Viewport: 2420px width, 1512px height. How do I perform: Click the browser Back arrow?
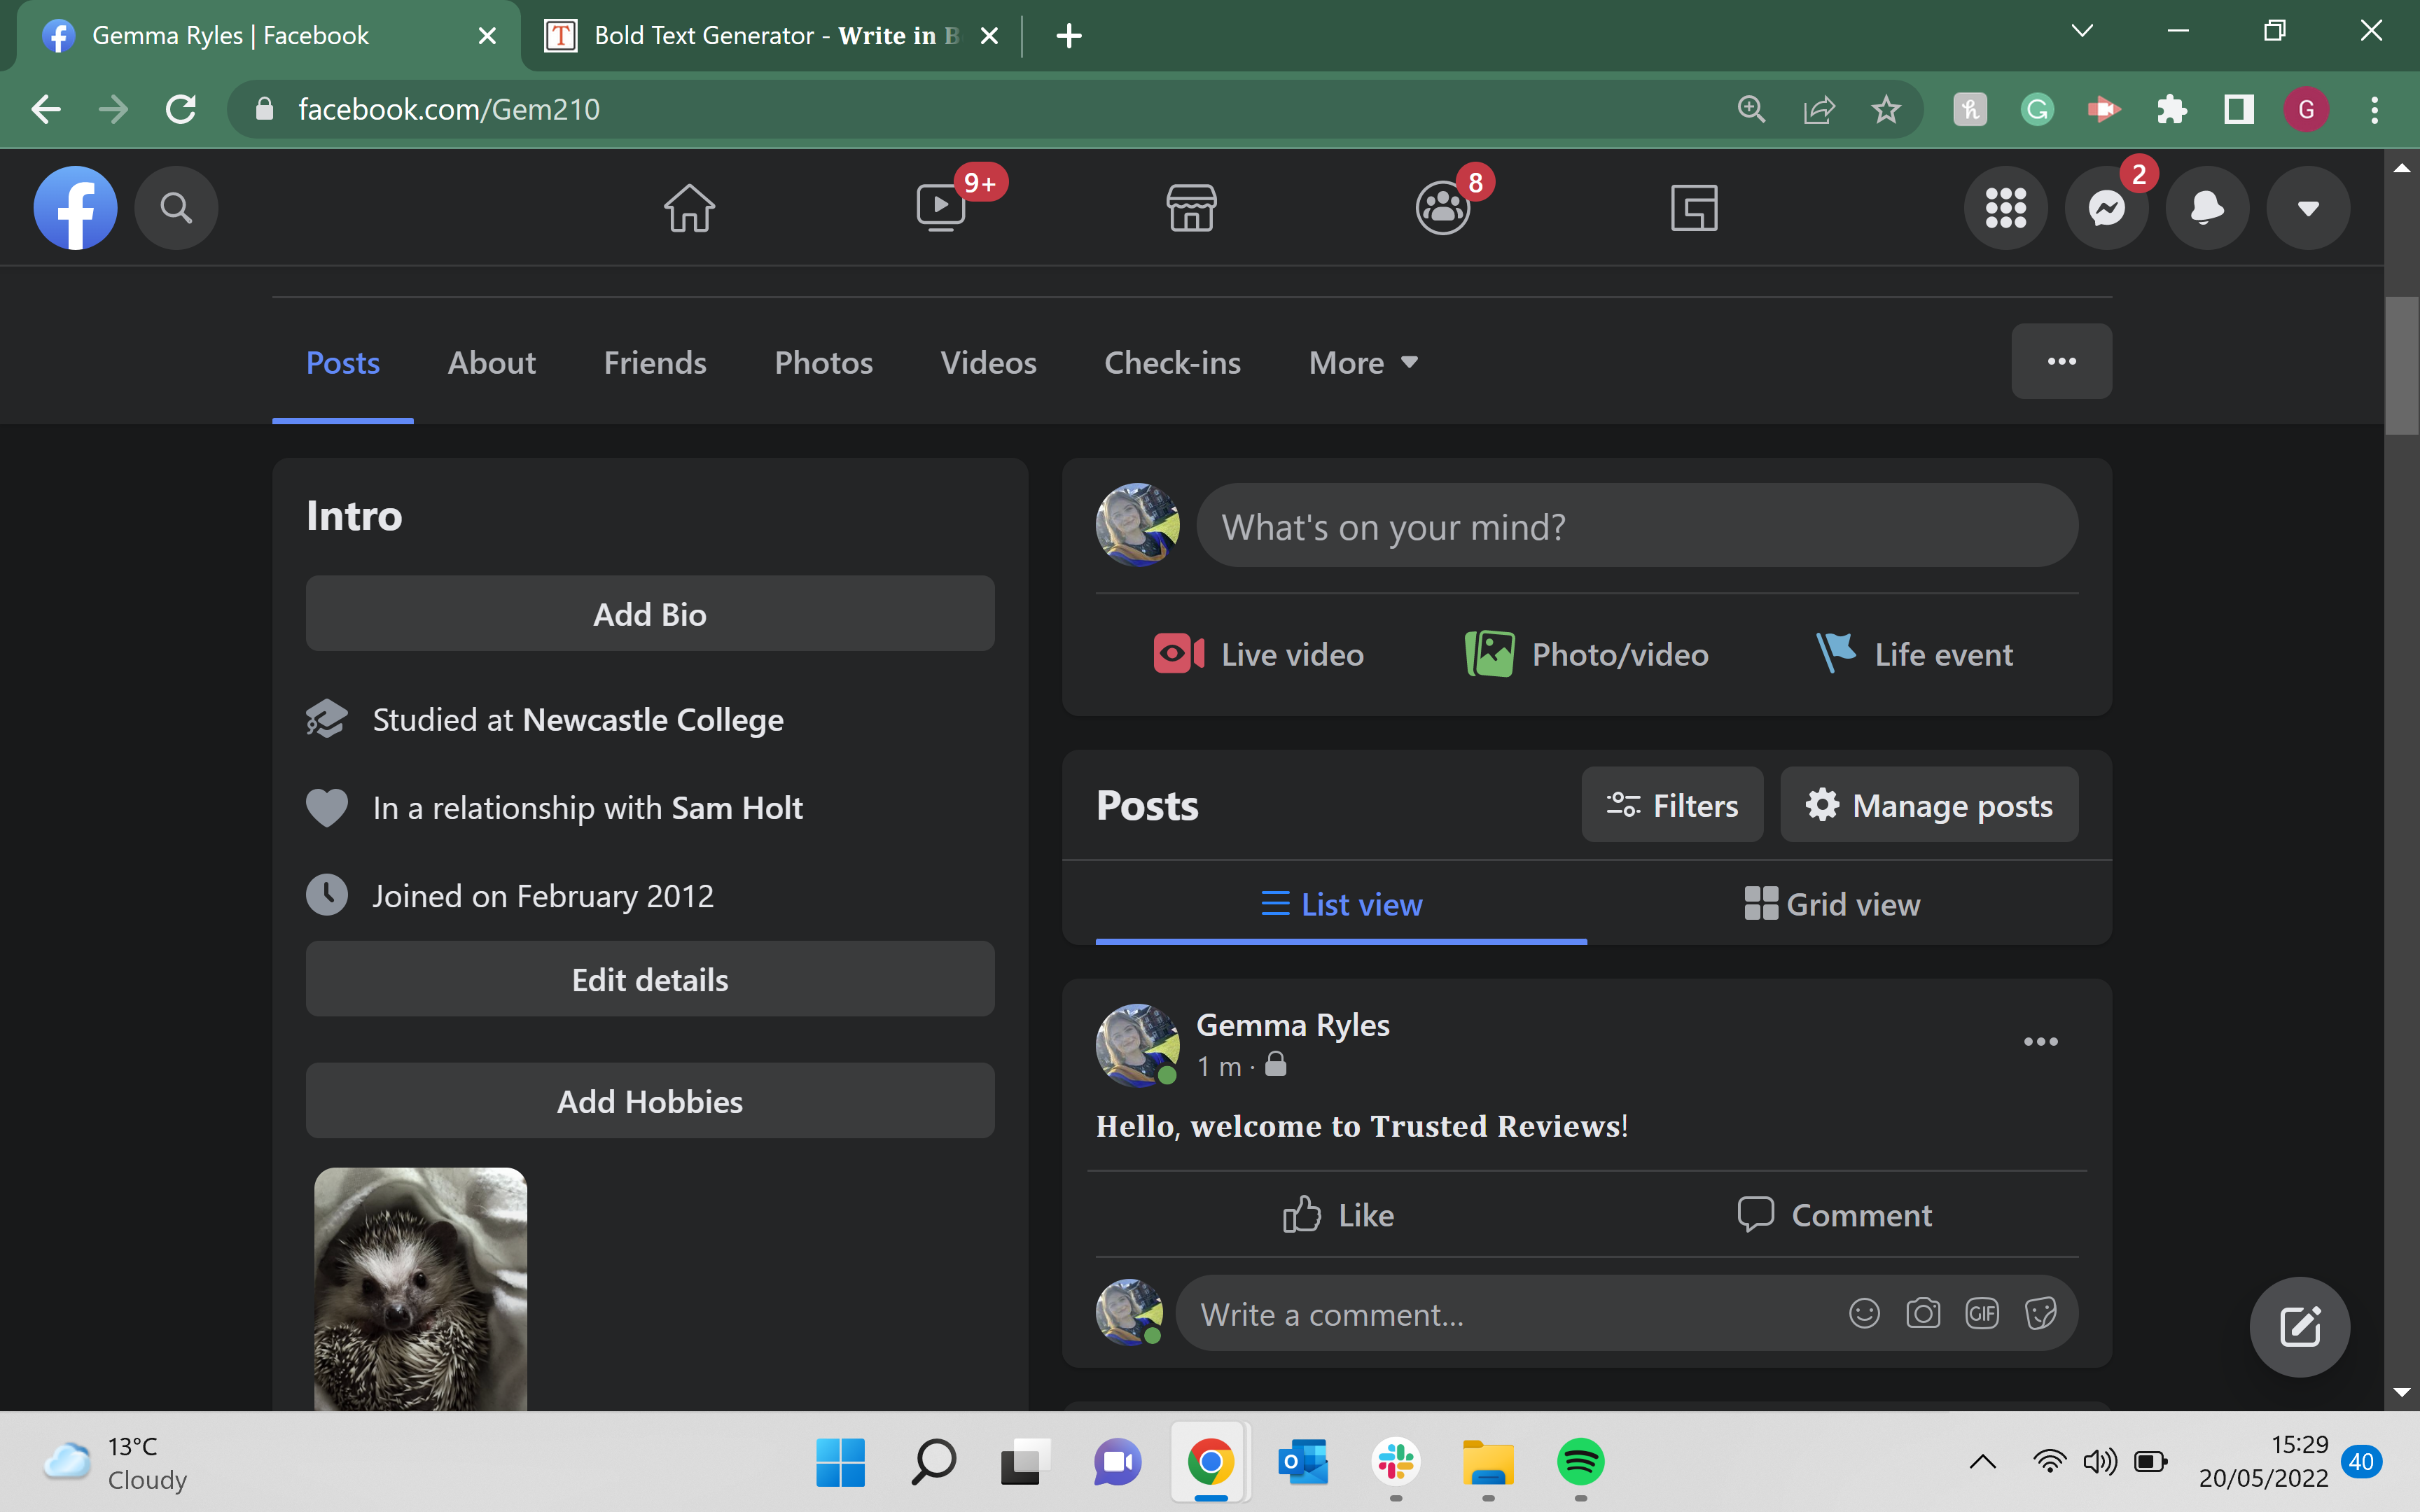(46, 109)
